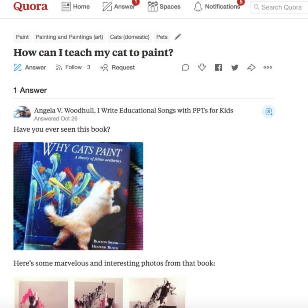Screen dimensions: 308x308
Task: Expand the three-dots more options menu
Action: (268, 67)
